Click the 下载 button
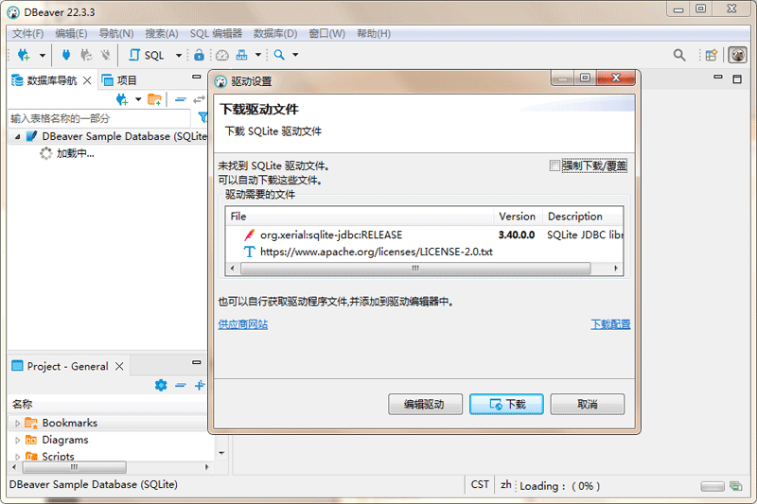The height and width of the screenshot is (504, 757). tap(506, 404)
